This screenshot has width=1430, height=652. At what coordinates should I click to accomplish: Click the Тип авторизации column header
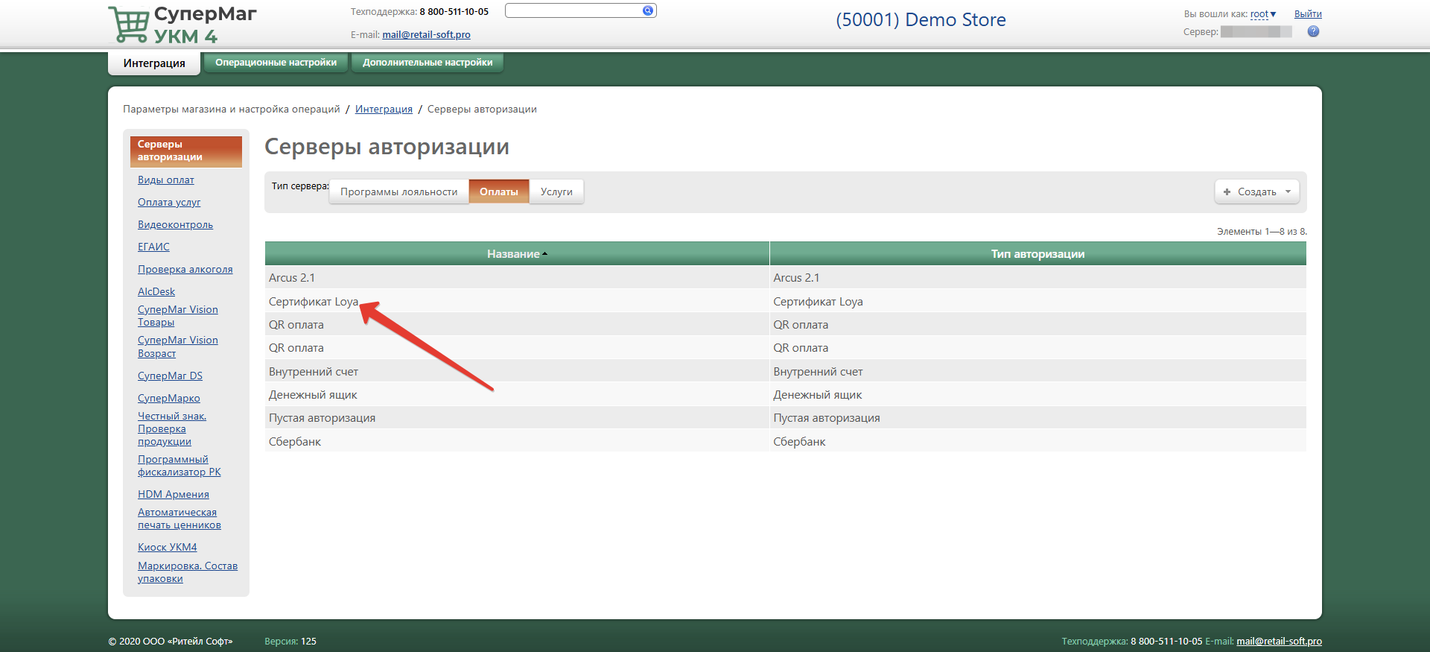(x=1037, y=254)
